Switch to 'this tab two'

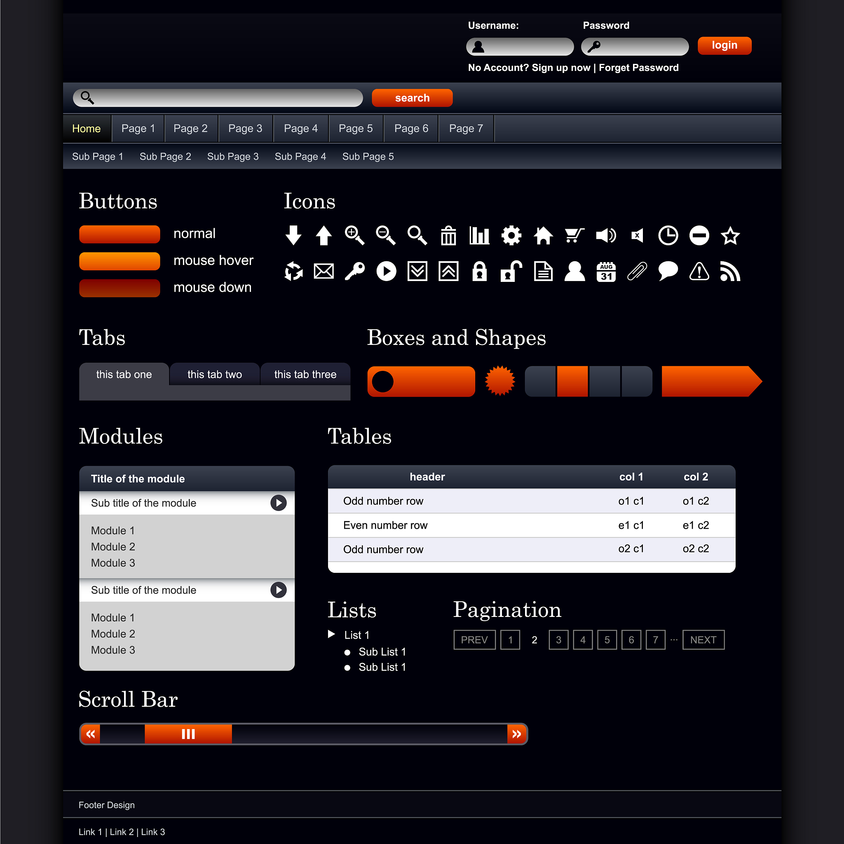(x=214, y=374)
